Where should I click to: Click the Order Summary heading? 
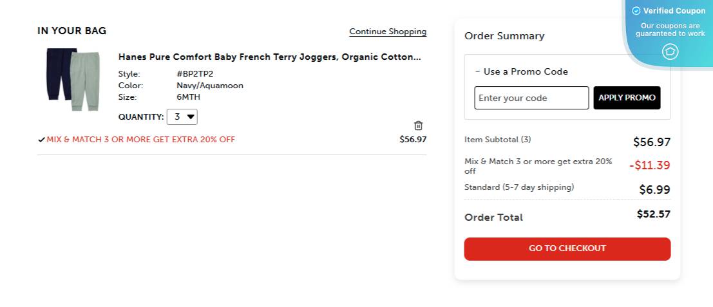[x=504, y=36]
